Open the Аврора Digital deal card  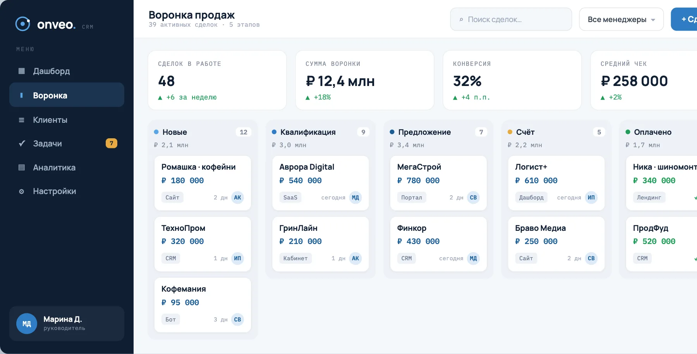(321, 183)
